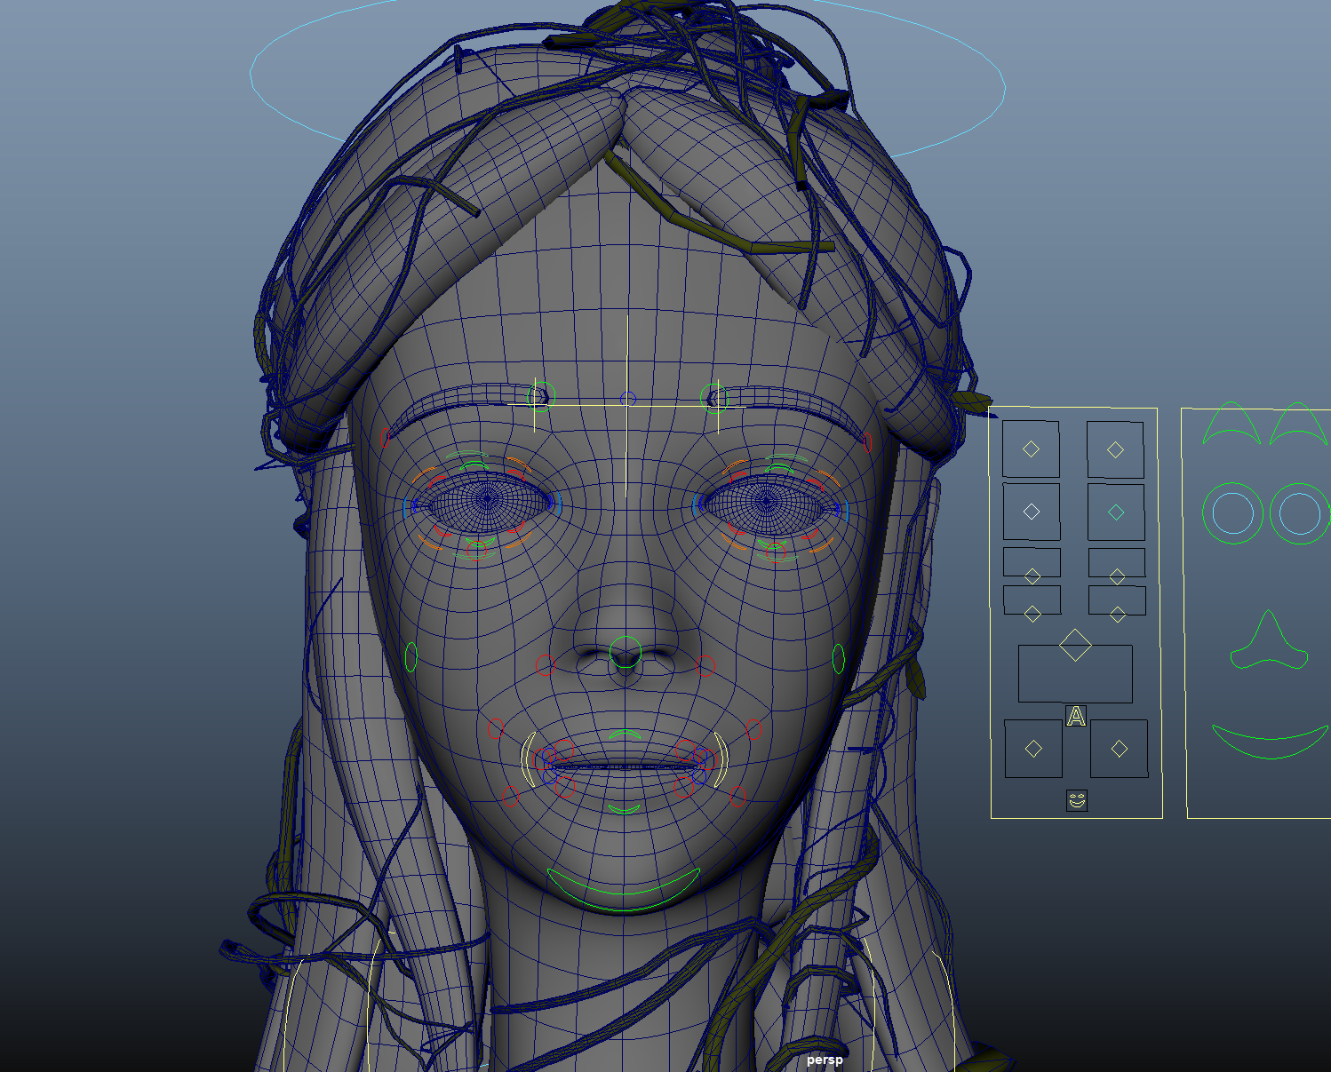The image size is (1331, 1072).
Task: Click the yellow letter A icon
Action: 1076,717
